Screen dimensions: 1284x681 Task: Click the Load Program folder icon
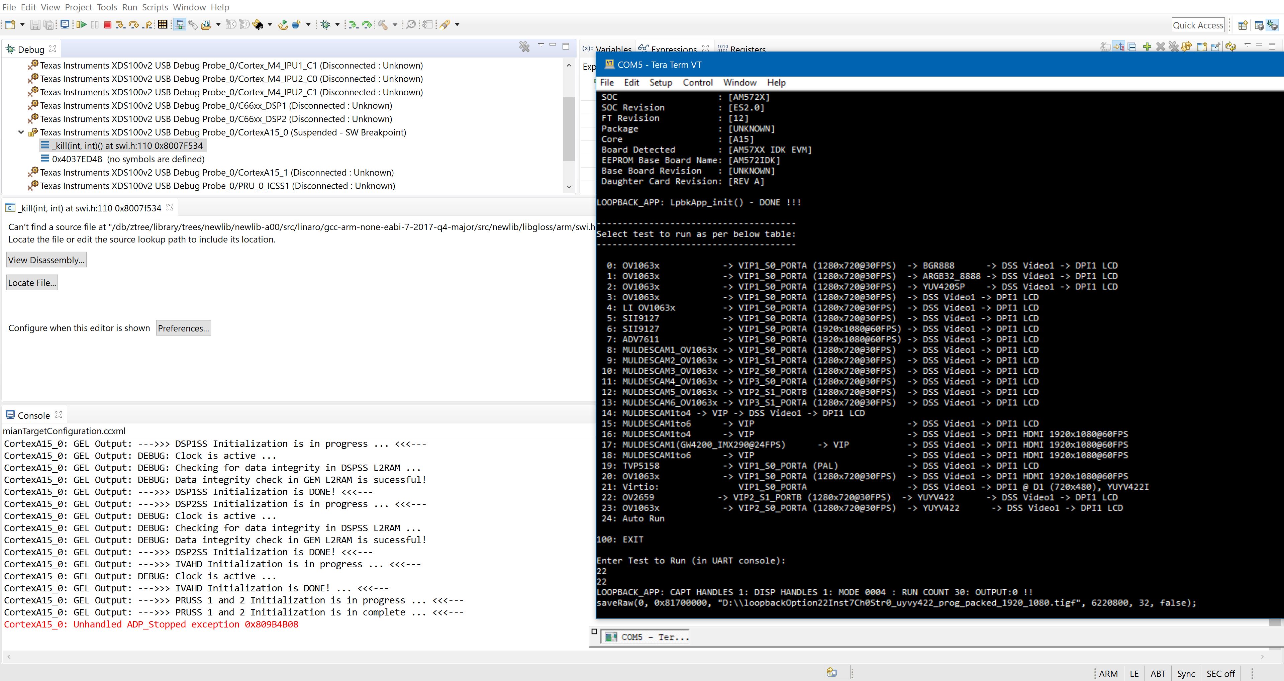[x=206, y=24]
